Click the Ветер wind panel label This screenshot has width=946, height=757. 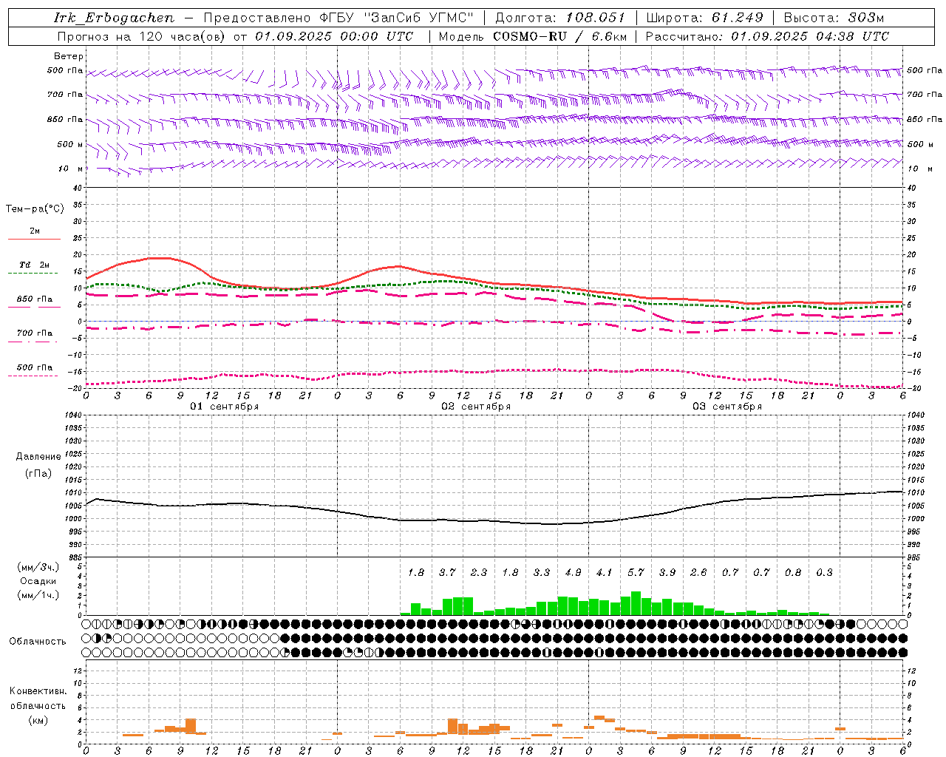[x=69, y=56]
